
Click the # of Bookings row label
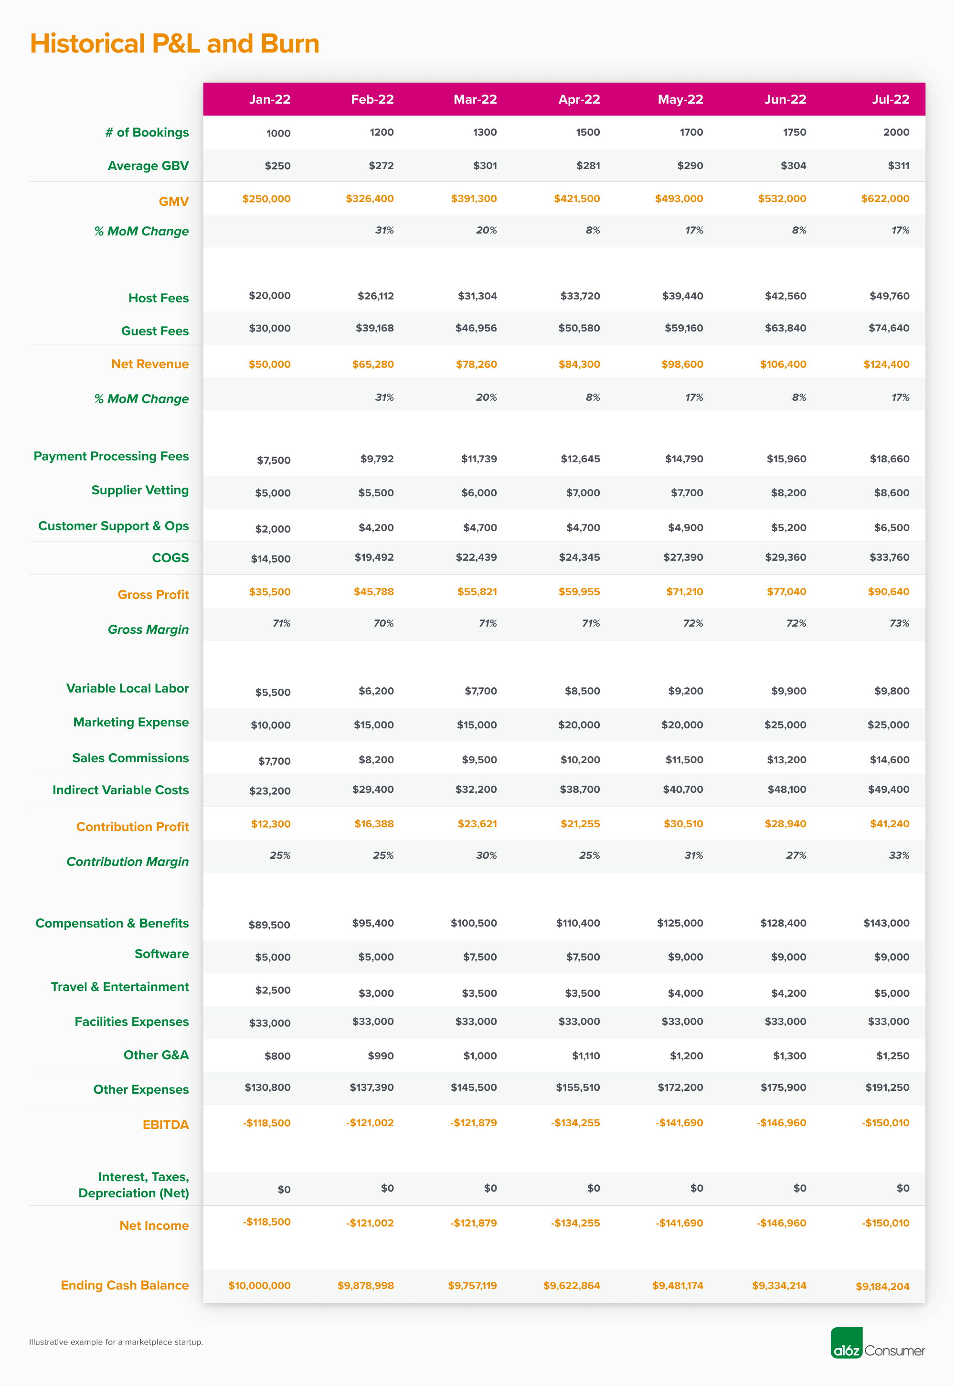coord(147,132)
